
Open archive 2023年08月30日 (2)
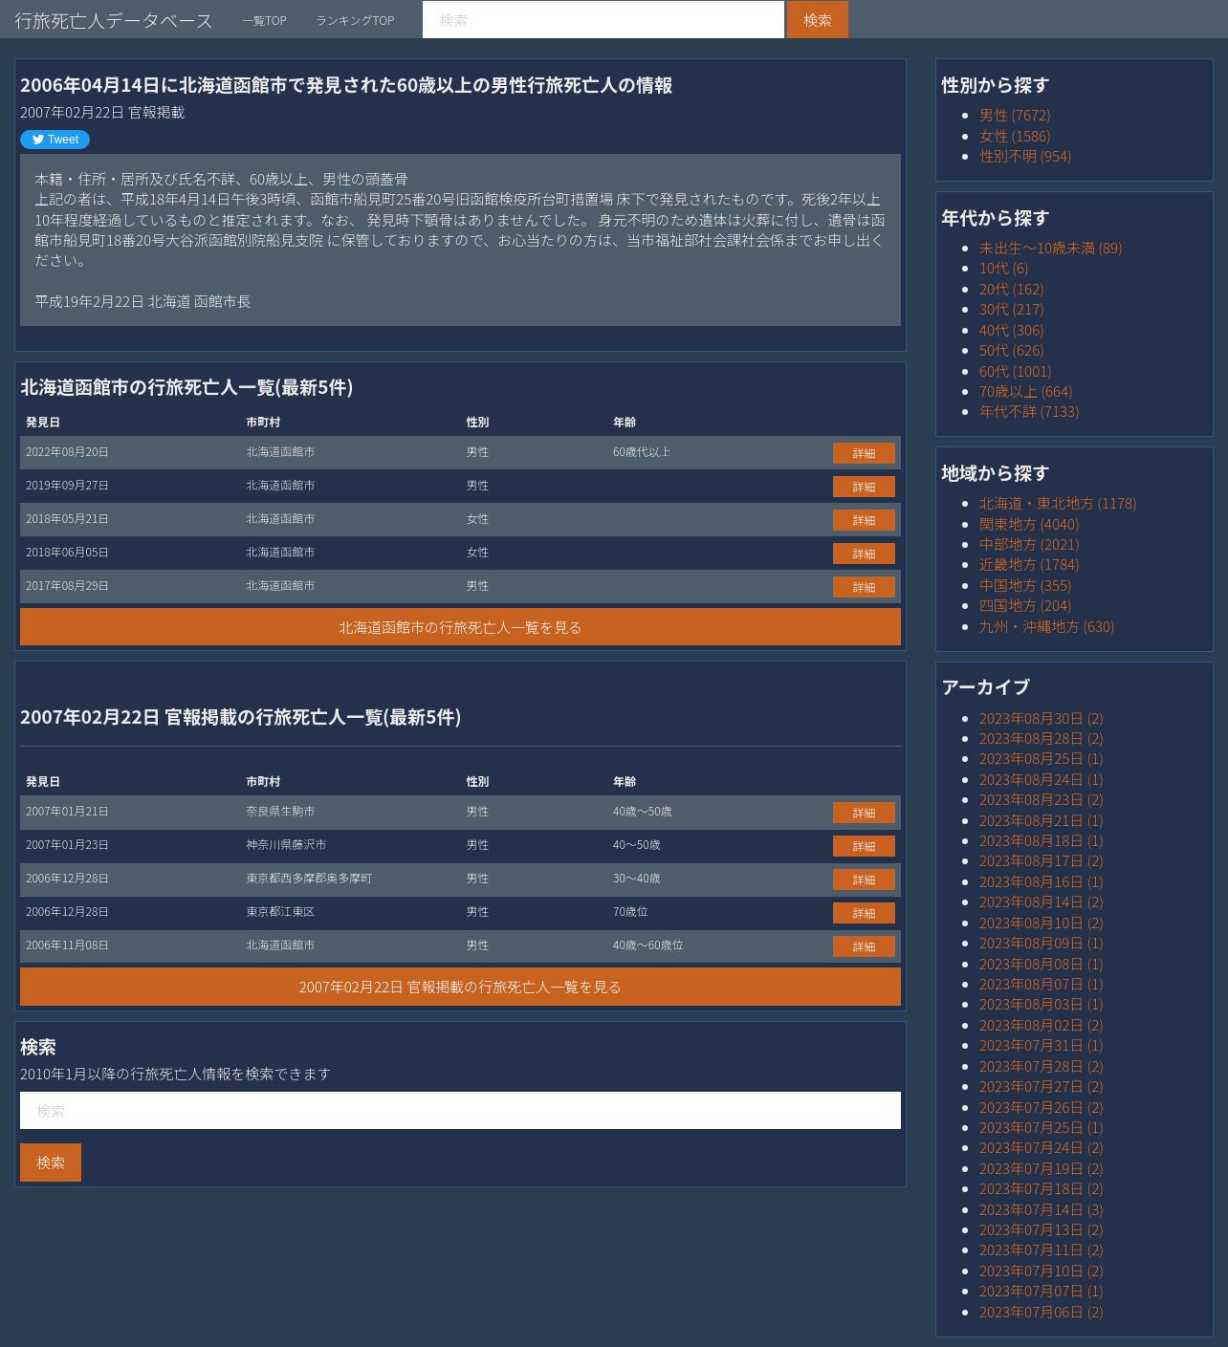[x=1042, y=718]
